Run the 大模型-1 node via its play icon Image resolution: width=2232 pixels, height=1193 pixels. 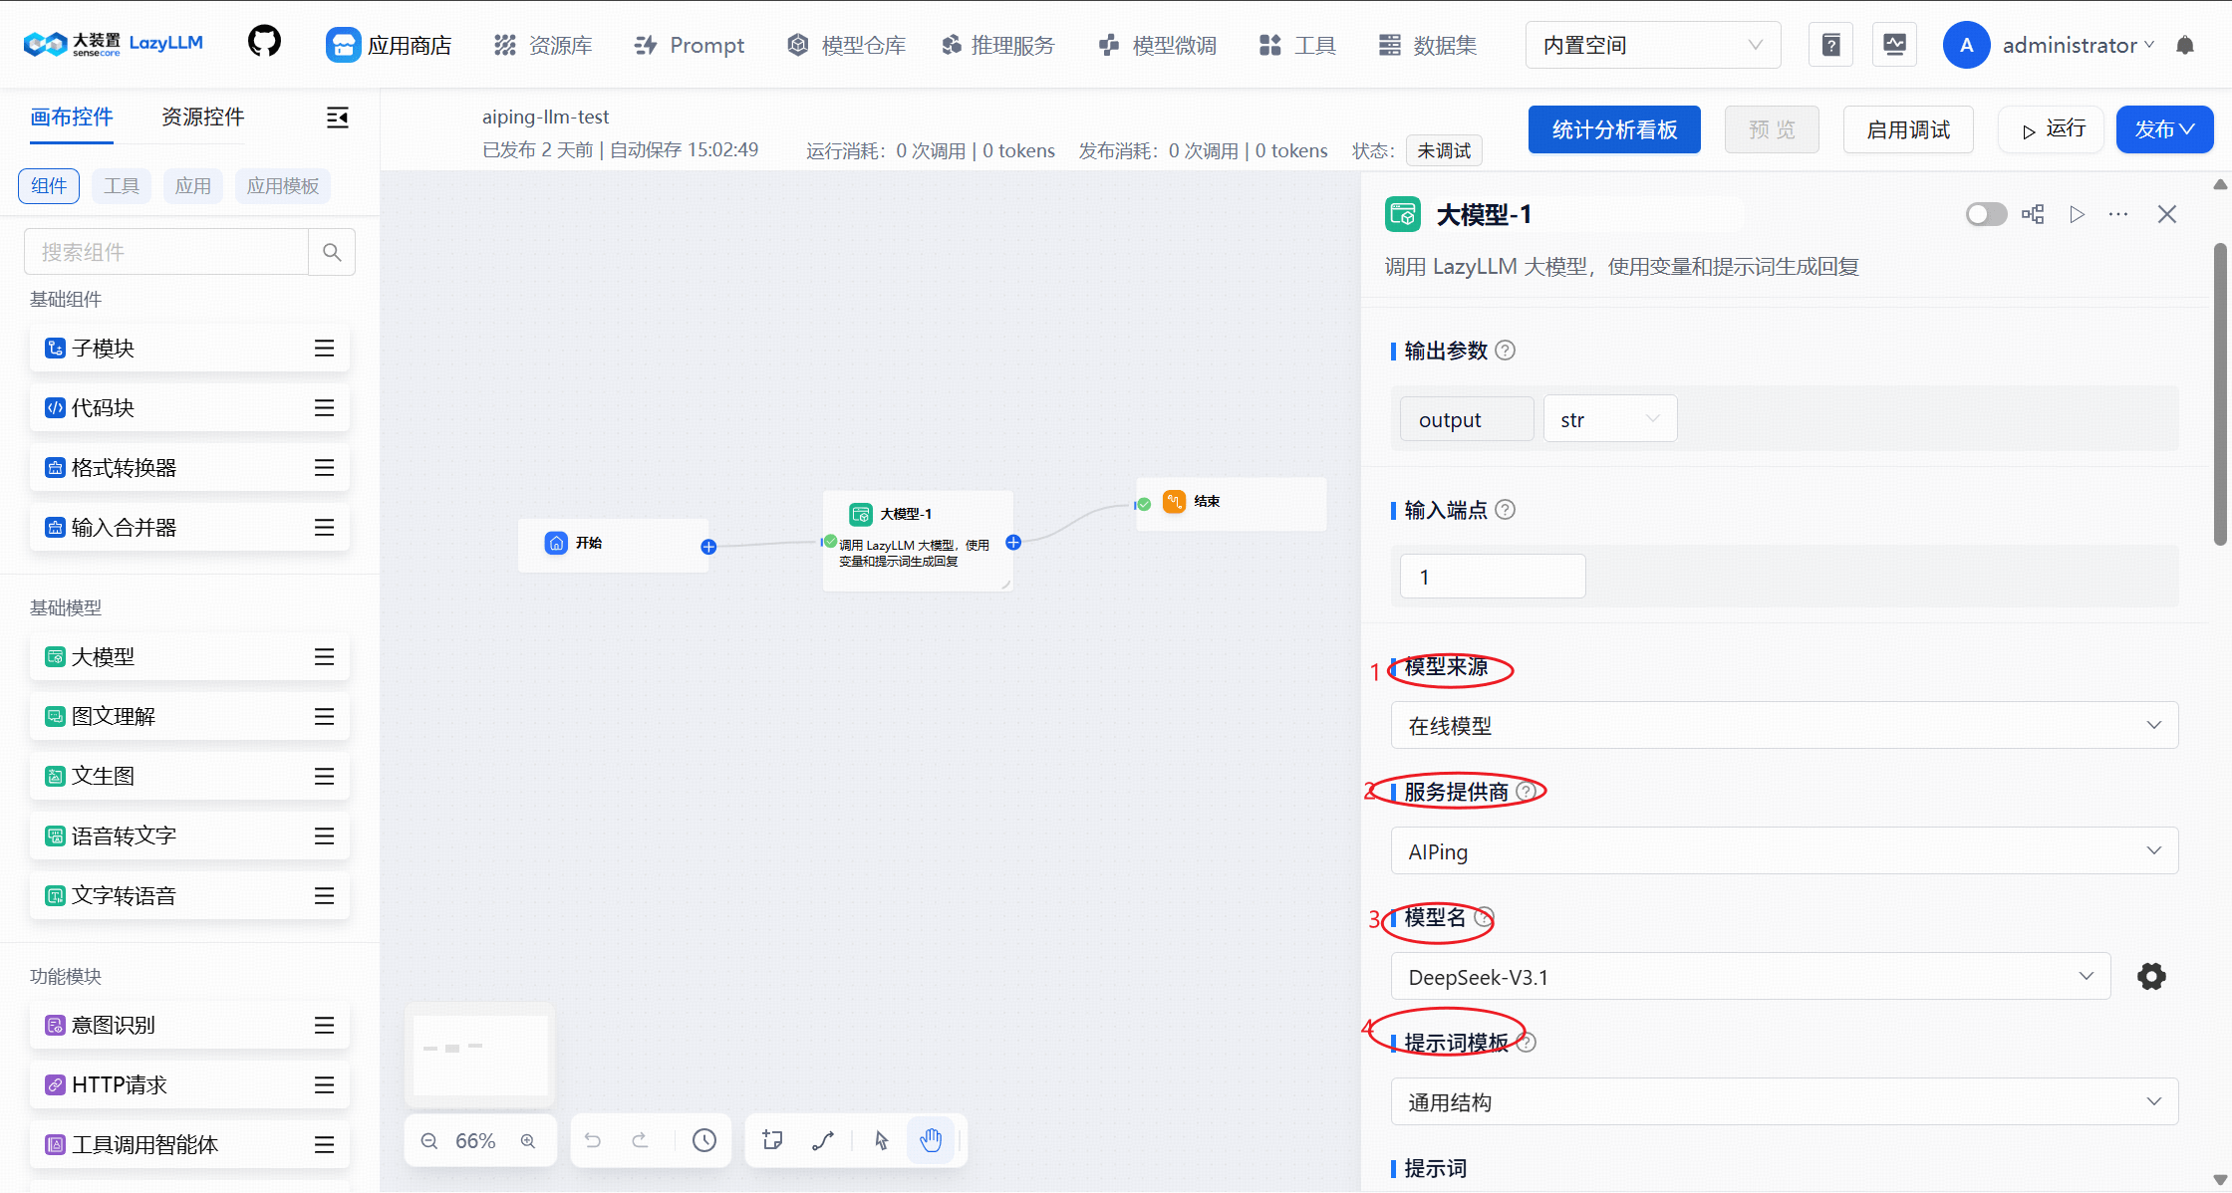click(x=2077, y=213)
